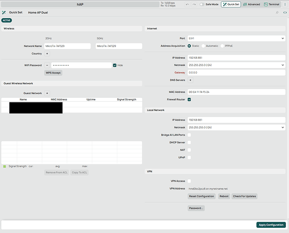Click Check For Updates button
Image resolution: width=289 pixels, height=233 pixels.
pyautogui.click(x=244, y=196)
